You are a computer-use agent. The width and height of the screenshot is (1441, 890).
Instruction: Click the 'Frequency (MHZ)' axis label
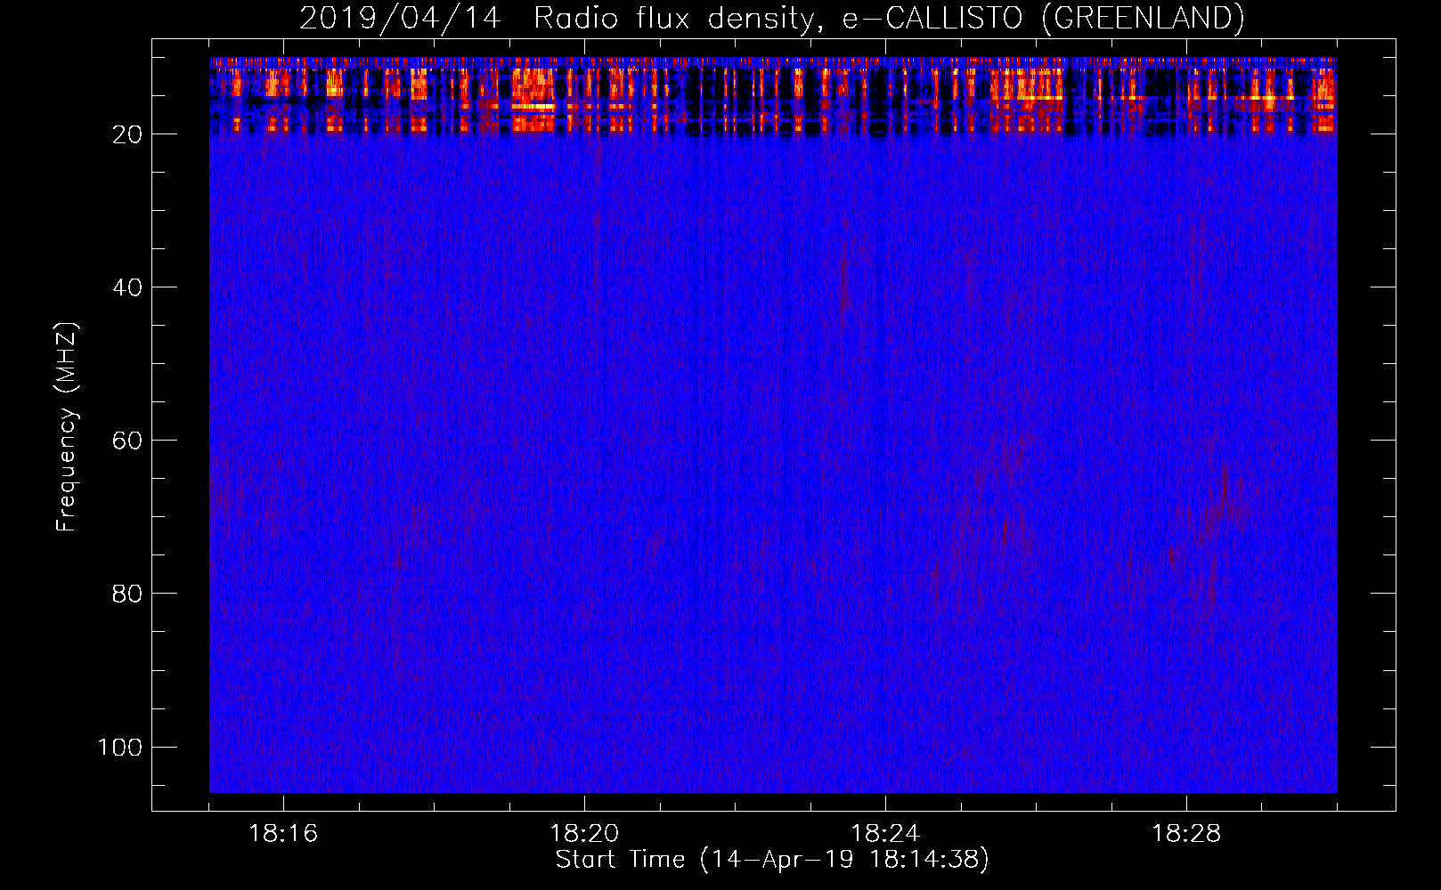(68, 427)
